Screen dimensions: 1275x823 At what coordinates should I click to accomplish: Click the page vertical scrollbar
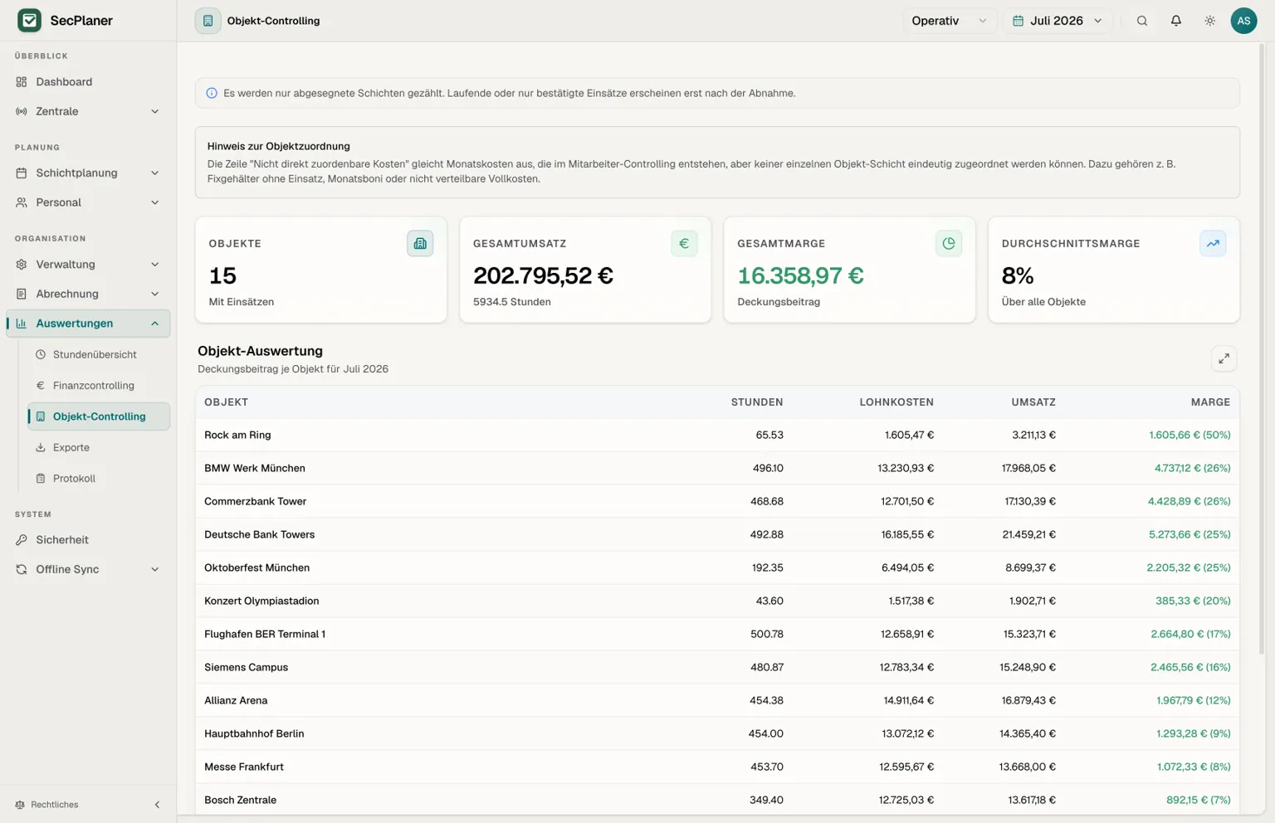point(1263,348)
